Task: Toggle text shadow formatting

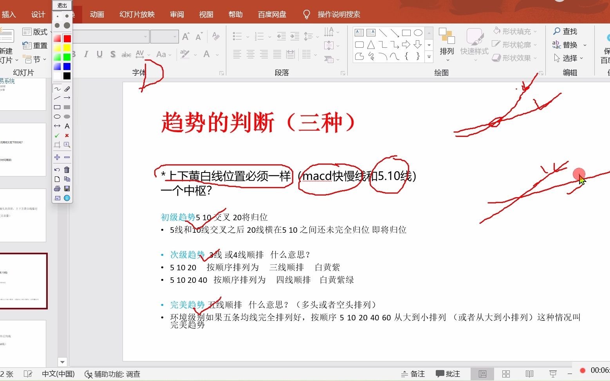Action: [113, 54]
